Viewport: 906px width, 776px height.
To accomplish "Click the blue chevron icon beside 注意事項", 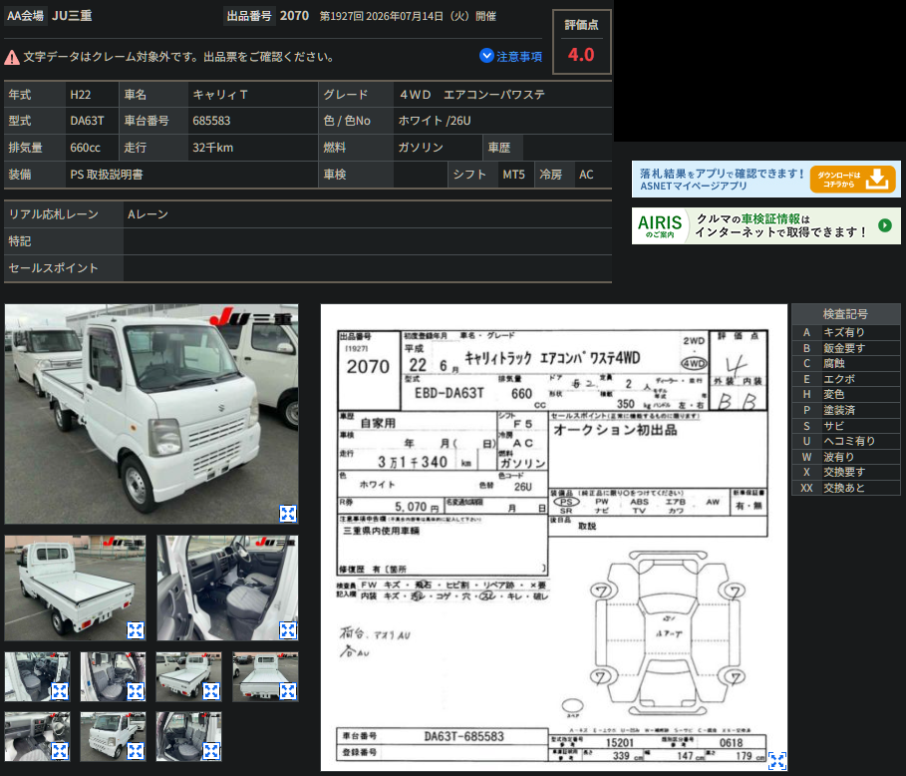I will pyautogui.click(x=486, y=56).
